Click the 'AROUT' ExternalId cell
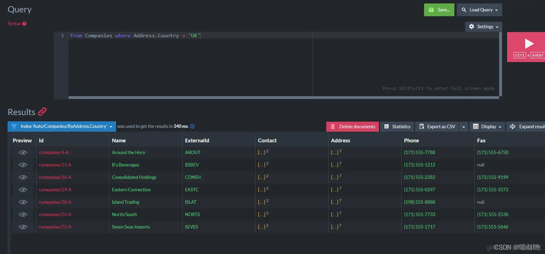 [193, 152]
